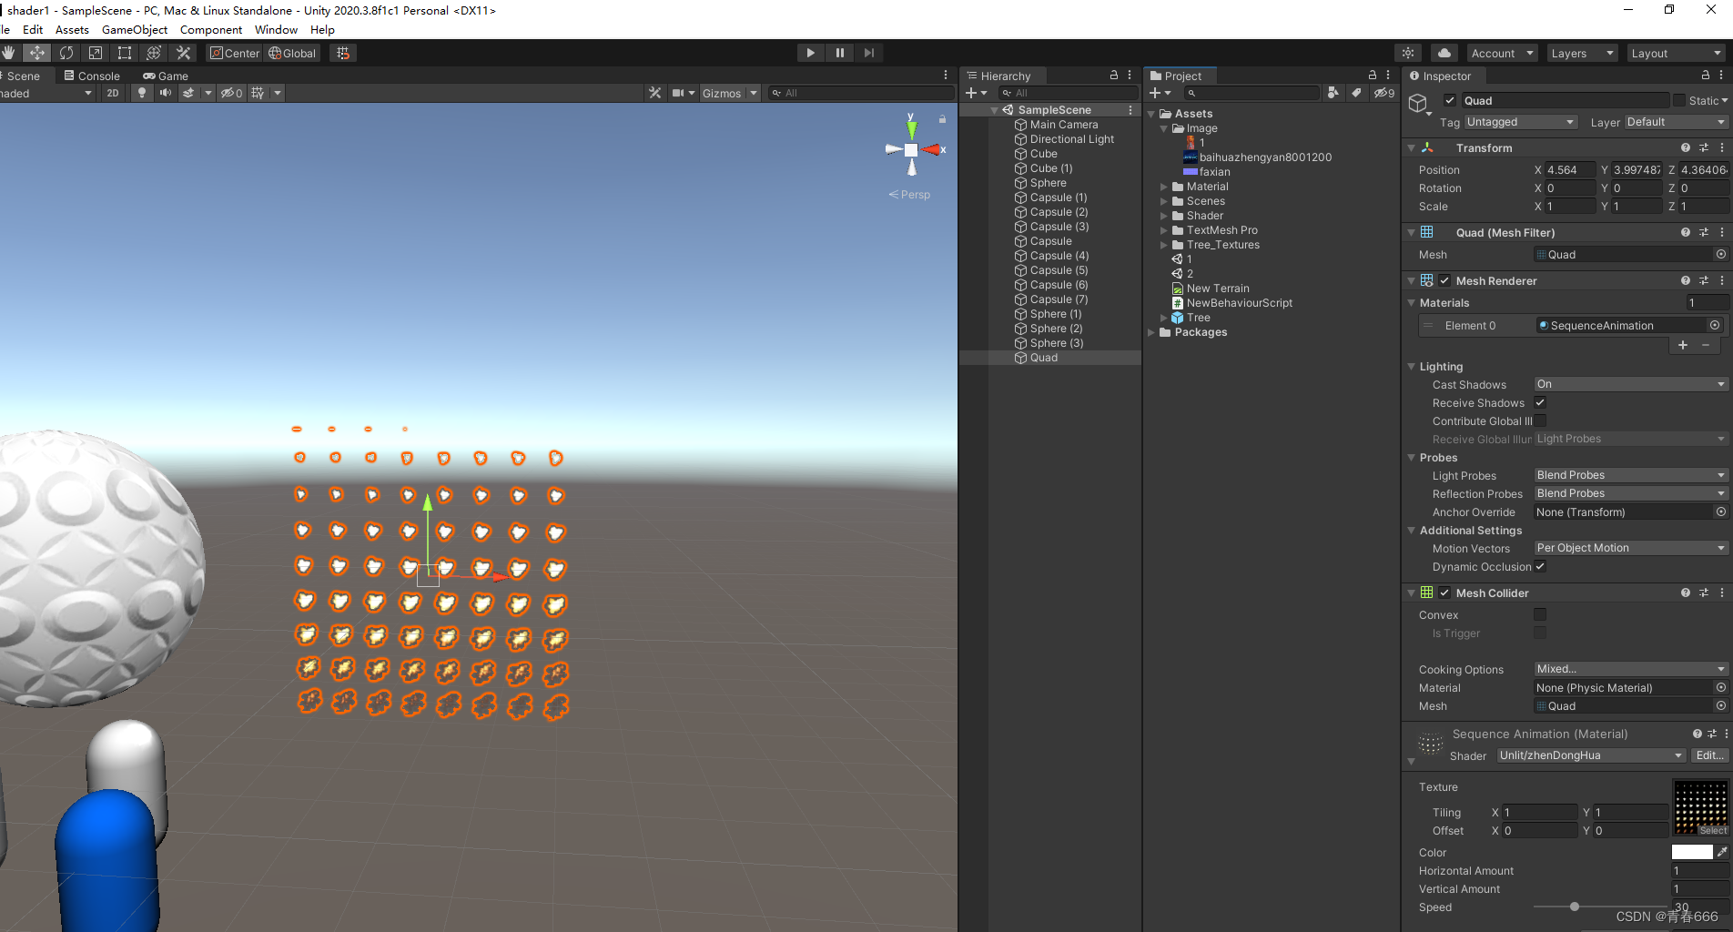Screen dimensions: 1733x932
Task: Lock the Hierarchy panel
Action: coord(1113,76)
